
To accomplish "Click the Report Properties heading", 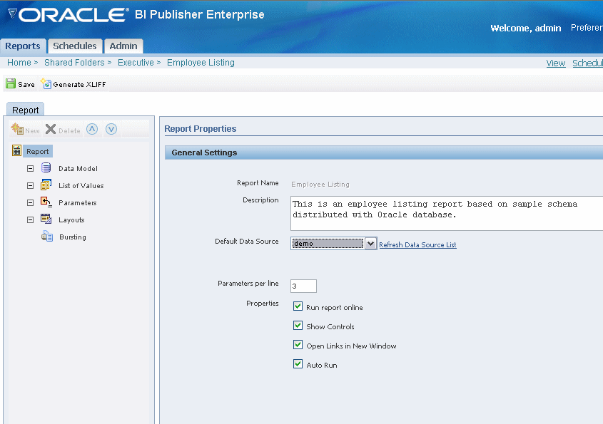I will (x=201, y=129).
